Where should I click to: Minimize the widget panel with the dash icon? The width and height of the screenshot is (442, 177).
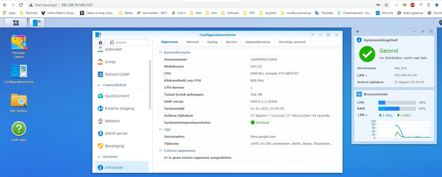point(415,32)
